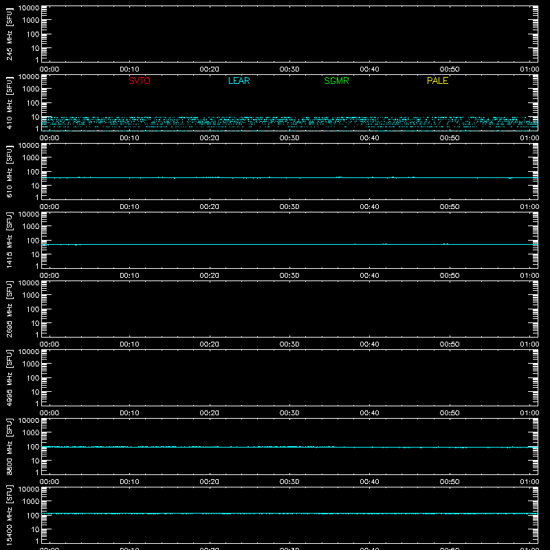Screen dimensions: 550x550
Task: Click 00:30 time label under 245 MHz plot
Action: tap(289, 69)
